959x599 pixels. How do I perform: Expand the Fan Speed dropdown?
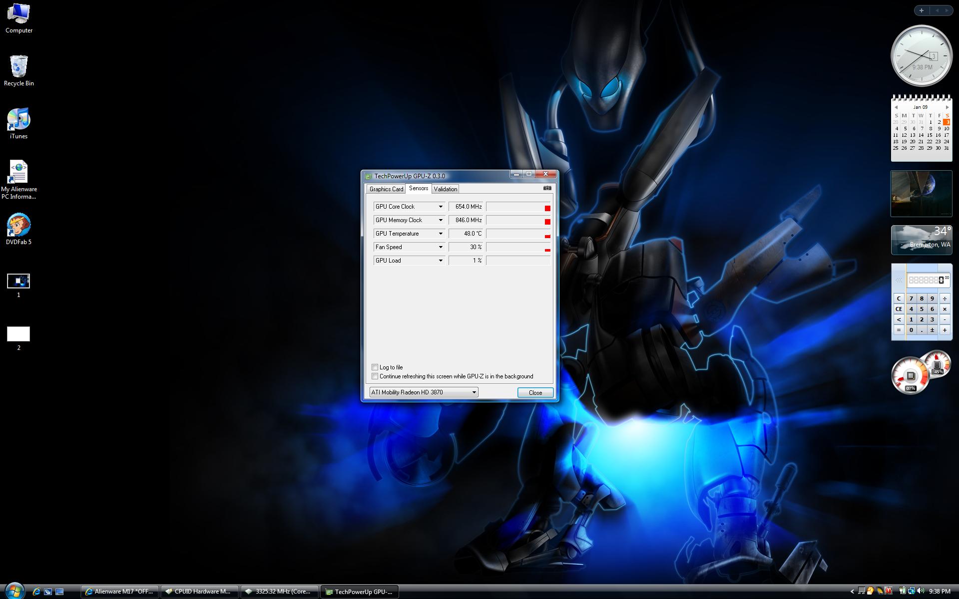441,247
